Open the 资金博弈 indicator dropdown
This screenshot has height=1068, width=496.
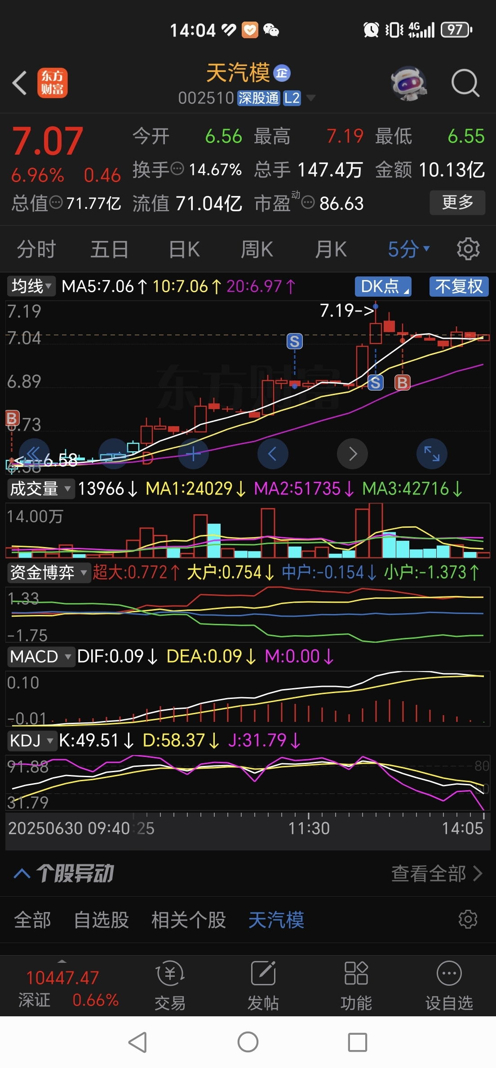pos(49,572)
